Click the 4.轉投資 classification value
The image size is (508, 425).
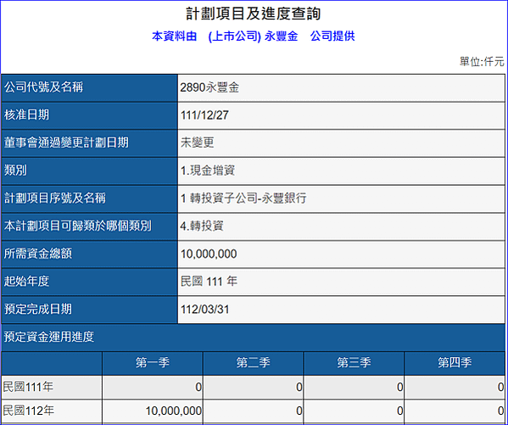coord(202,226)
